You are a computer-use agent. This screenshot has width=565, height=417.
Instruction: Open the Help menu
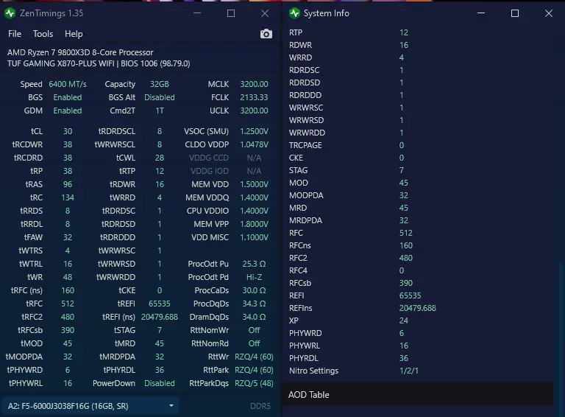[x=74, y=34]
